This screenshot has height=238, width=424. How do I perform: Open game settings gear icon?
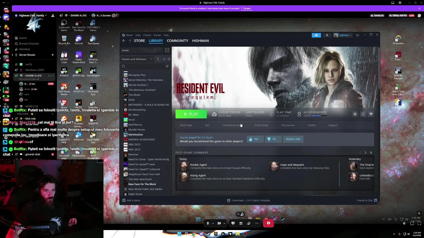[x=355, y=114]
